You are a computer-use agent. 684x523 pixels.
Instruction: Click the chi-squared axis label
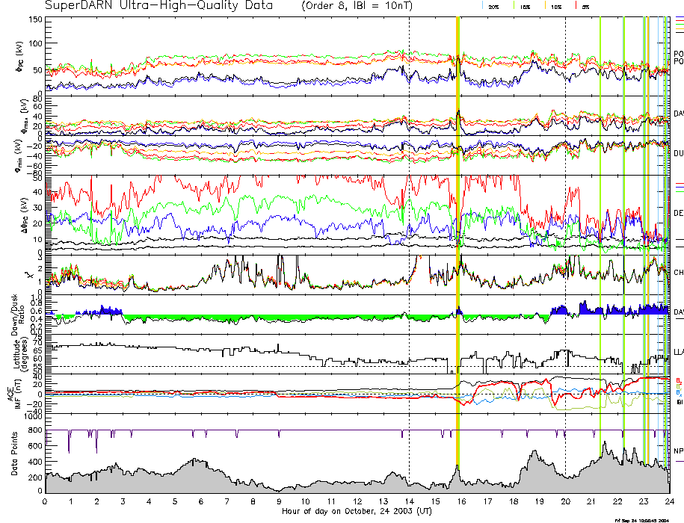point(29,275)
